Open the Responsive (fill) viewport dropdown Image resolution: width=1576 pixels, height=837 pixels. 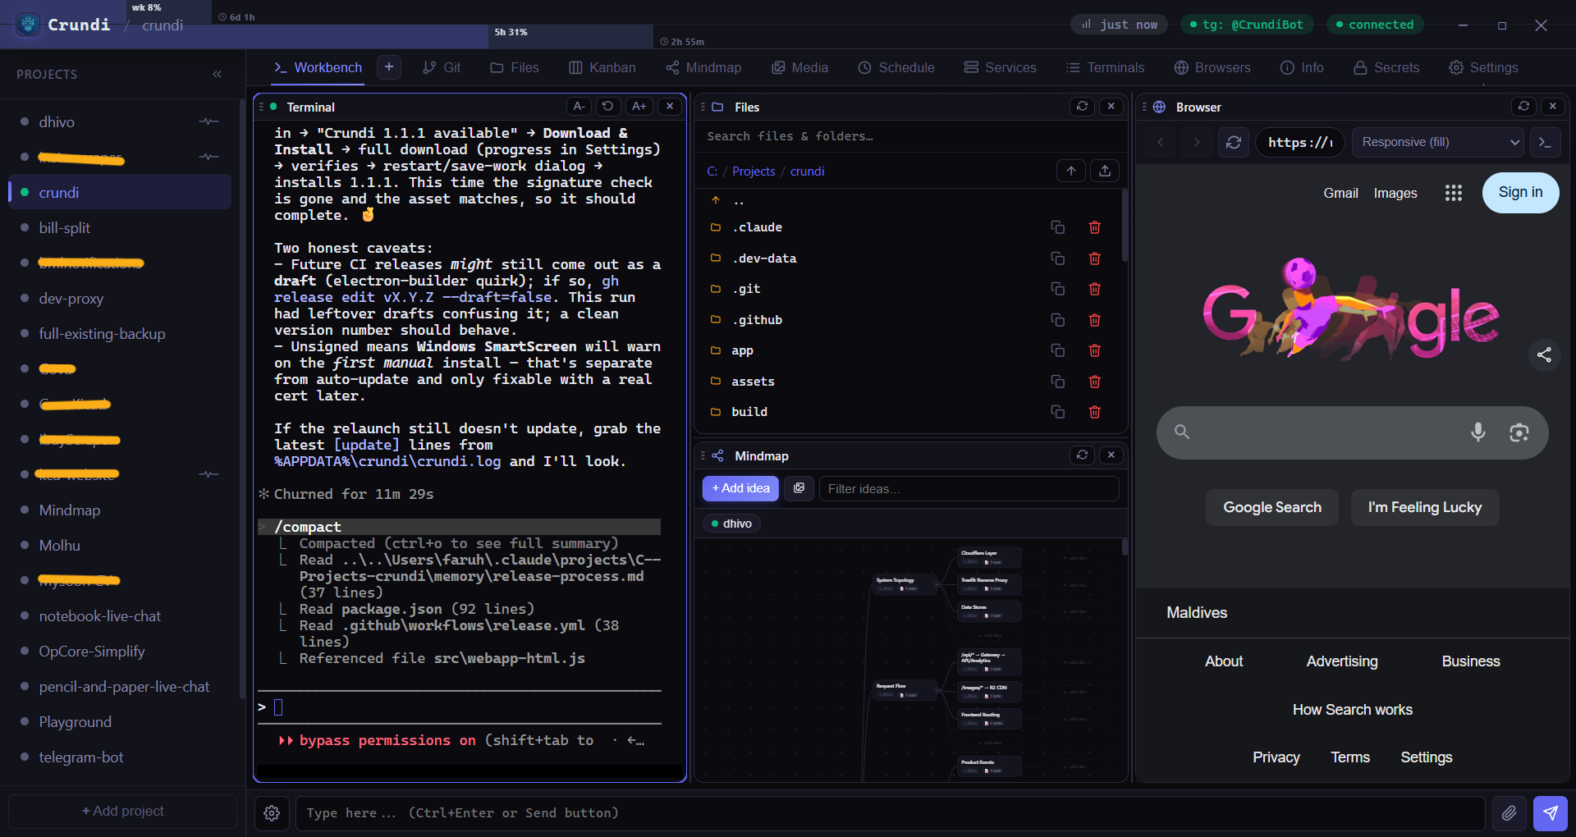click(x=1438, y=142)
